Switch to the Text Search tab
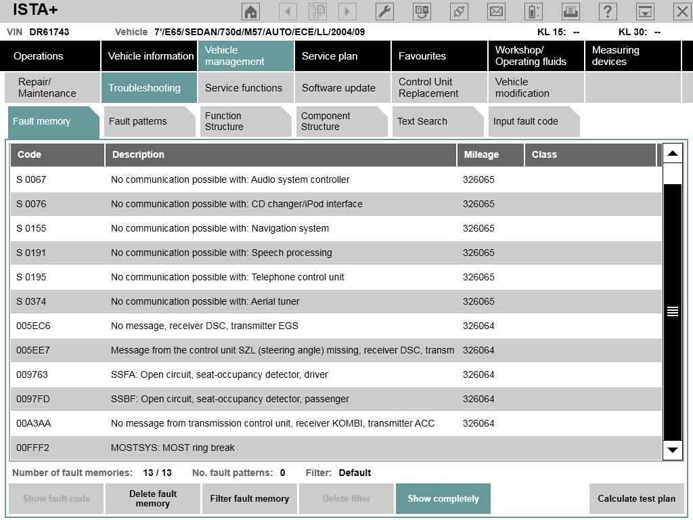 (x=438, y=121)
